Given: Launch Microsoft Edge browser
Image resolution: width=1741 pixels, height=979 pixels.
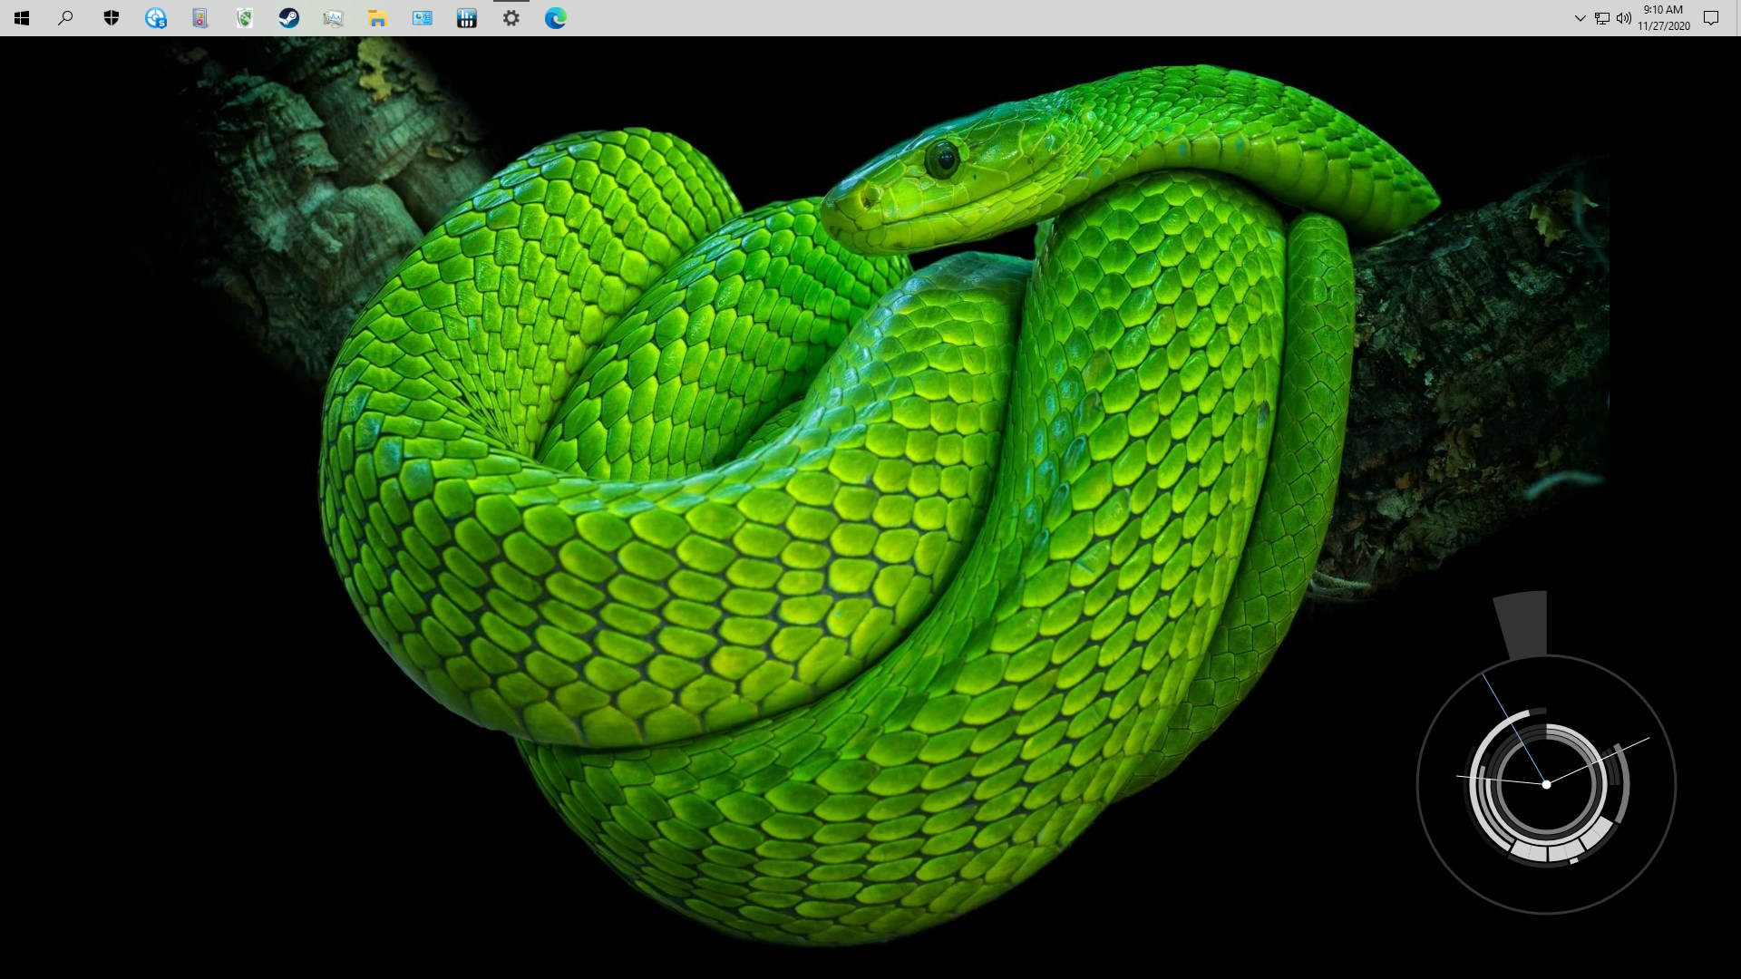Looking at the screenshot, I should pos(556,18).
